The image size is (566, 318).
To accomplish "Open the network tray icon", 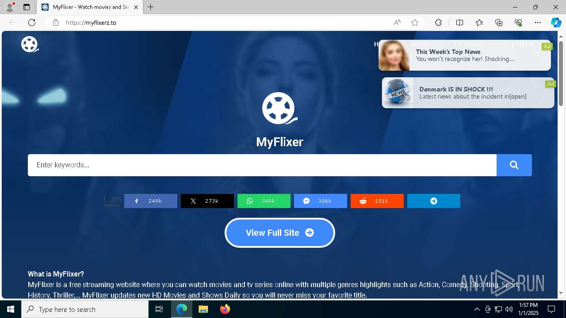I will coord(498,309).
